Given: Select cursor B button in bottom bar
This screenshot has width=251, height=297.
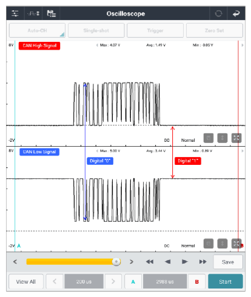Looking at the screenshot, I should (196, 282).
